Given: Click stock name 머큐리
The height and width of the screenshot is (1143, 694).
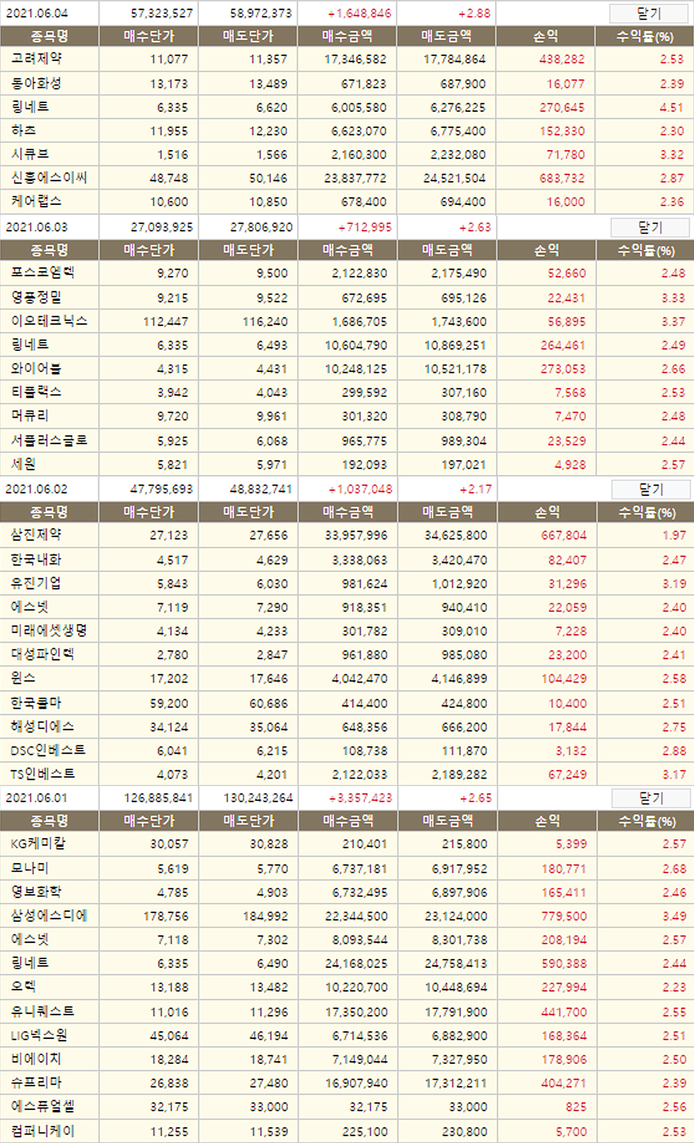Looking at the screenshot, I should [x=30, y=416].
